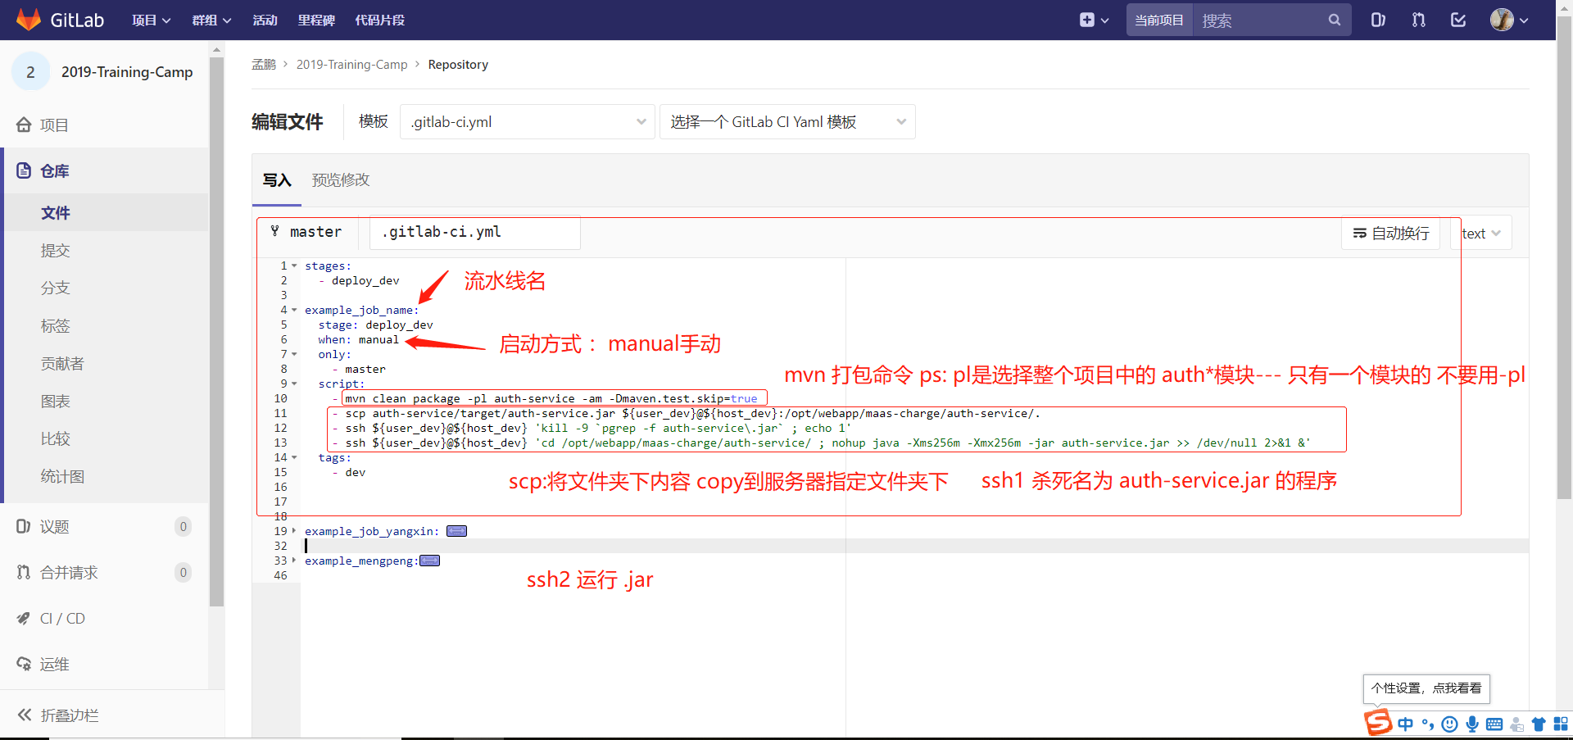Toggle full-width punctuation in Sogou bar

(1428, 724)
